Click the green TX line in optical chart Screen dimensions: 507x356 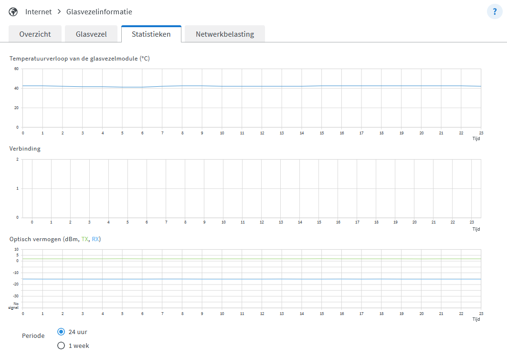(x=252, y=259)
